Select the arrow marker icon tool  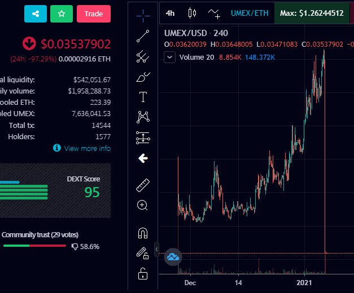tap(143, 158)
